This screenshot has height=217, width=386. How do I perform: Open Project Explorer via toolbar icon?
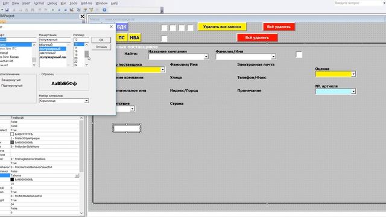[79, 10]
